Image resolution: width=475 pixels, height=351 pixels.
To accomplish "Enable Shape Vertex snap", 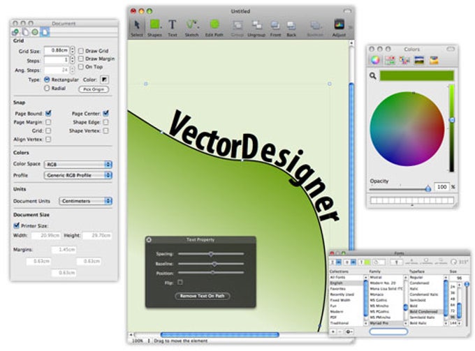I will point(105,130).
